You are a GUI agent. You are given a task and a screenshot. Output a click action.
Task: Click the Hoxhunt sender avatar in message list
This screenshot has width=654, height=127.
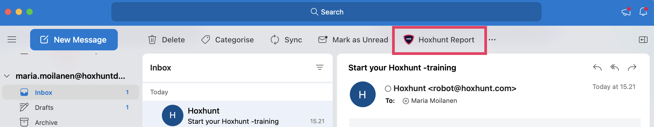(x=172, y=115)
